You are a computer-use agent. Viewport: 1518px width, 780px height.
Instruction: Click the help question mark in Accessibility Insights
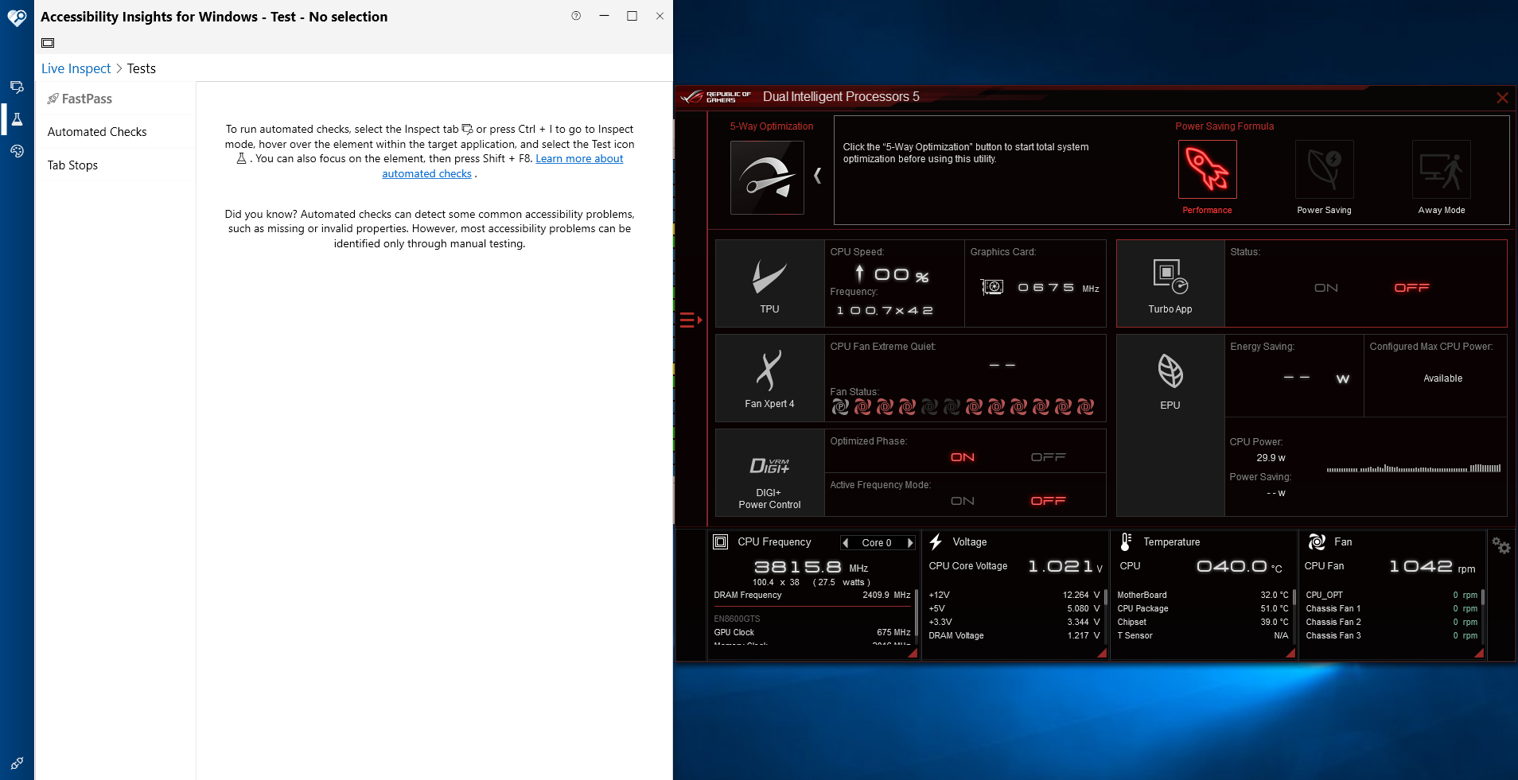click(x=576, y=16)
